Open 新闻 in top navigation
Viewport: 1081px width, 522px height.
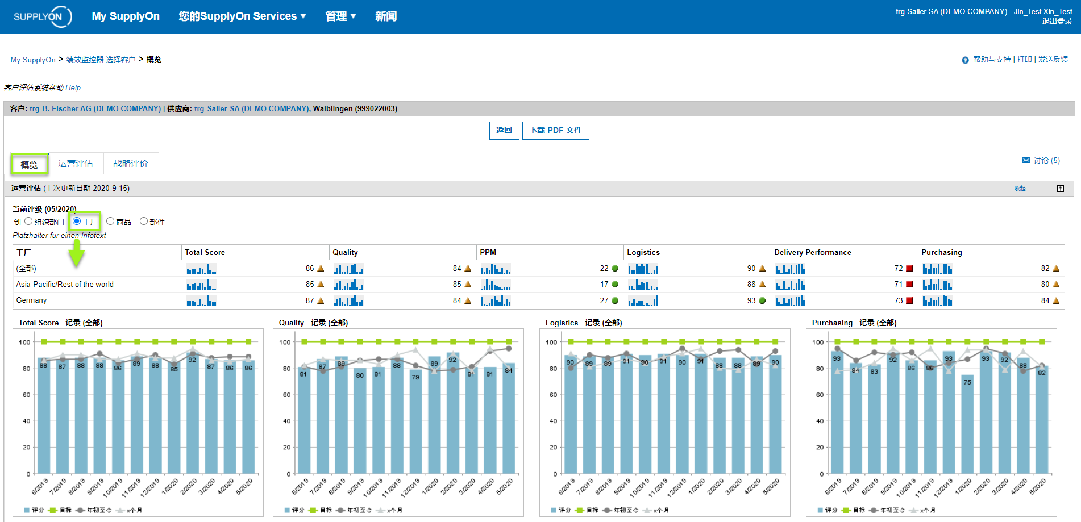pyautogui.click(x=386, y=16)
